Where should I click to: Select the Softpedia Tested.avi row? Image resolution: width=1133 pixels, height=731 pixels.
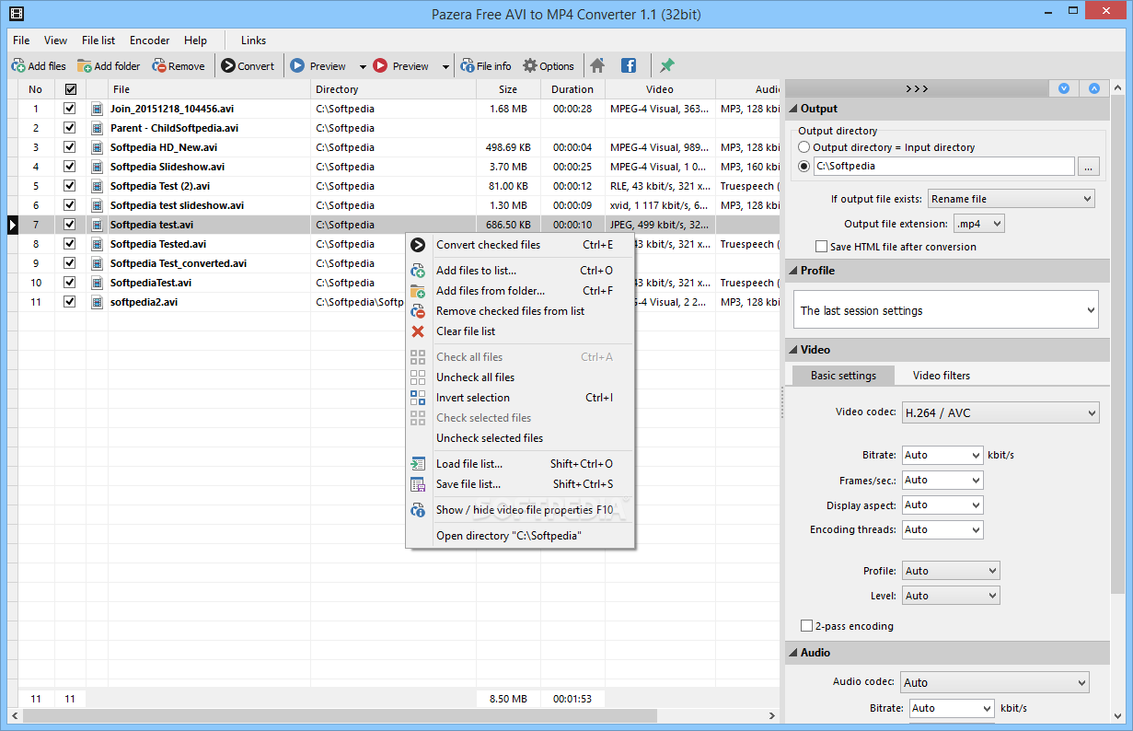click(393, 244)
